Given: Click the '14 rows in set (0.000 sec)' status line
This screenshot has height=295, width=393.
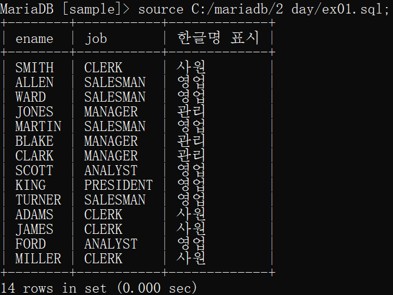Looking at the screenshot, I should click(98, 288).
